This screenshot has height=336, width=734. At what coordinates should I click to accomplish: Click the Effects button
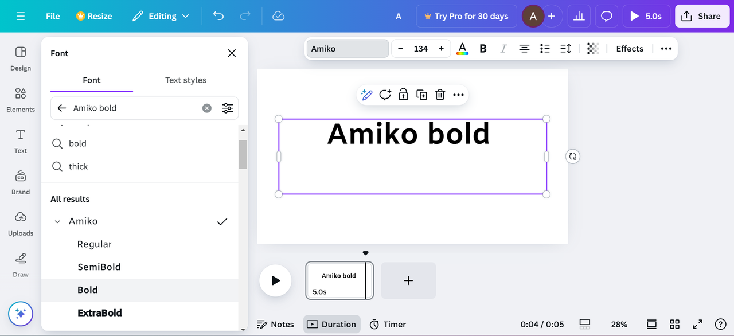click(630, 49)
